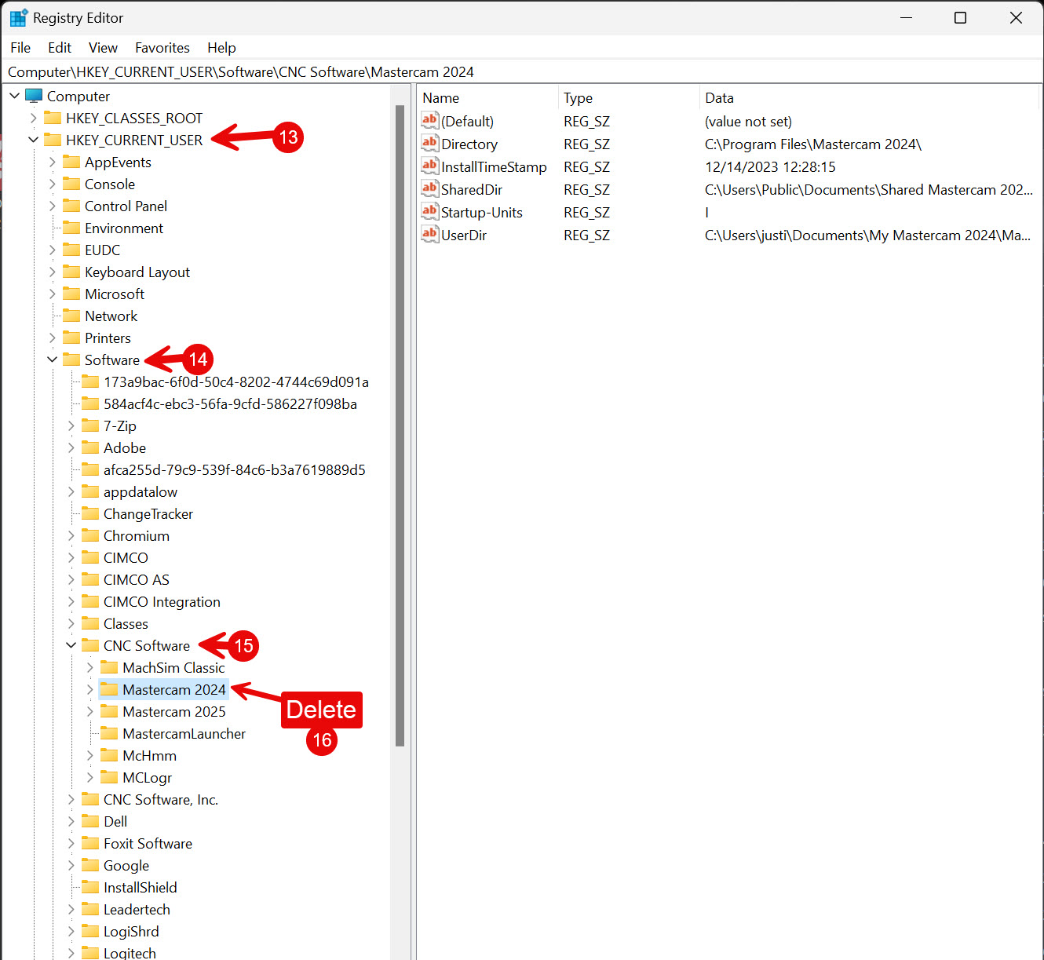Screen dimensions: 1044x960
Task: Click the folder icon beside Mastercam 2025
Action: pyautogui.click(x=109, y=711)
